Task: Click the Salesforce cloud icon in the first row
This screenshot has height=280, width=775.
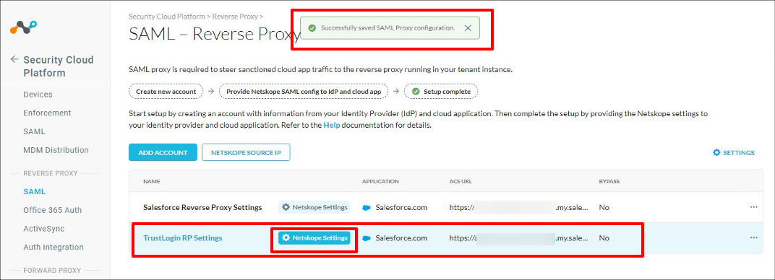Action: [x=367, y=208]
